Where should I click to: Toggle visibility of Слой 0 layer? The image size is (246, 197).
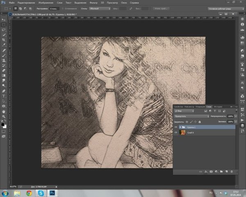[x=176, y=133]
